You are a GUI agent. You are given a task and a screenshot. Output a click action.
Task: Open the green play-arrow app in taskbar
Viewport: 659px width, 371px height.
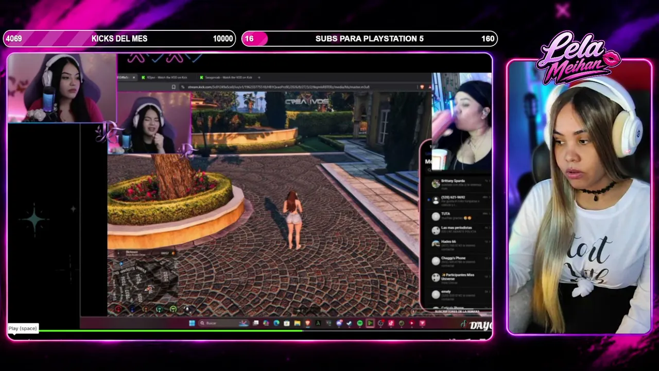tap(370, 323)
